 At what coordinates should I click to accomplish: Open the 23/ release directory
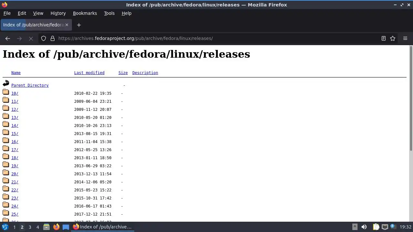click(15, 198)
